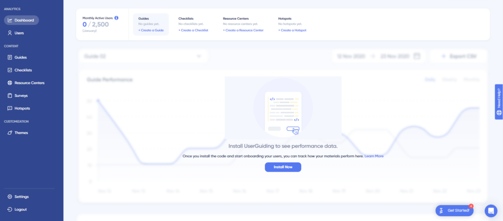The width and height of the screenshot is (503, 221).
Task: Click the Install Now button
Action: 283,167
